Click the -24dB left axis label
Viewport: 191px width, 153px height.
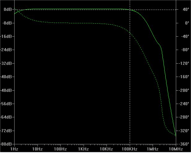[x=6, y=50]
